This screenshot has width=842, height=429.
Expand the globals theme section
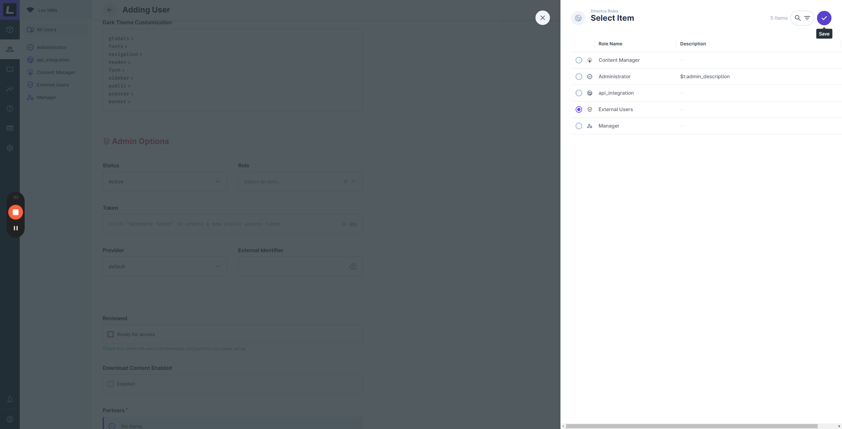[x=121, y=38]
